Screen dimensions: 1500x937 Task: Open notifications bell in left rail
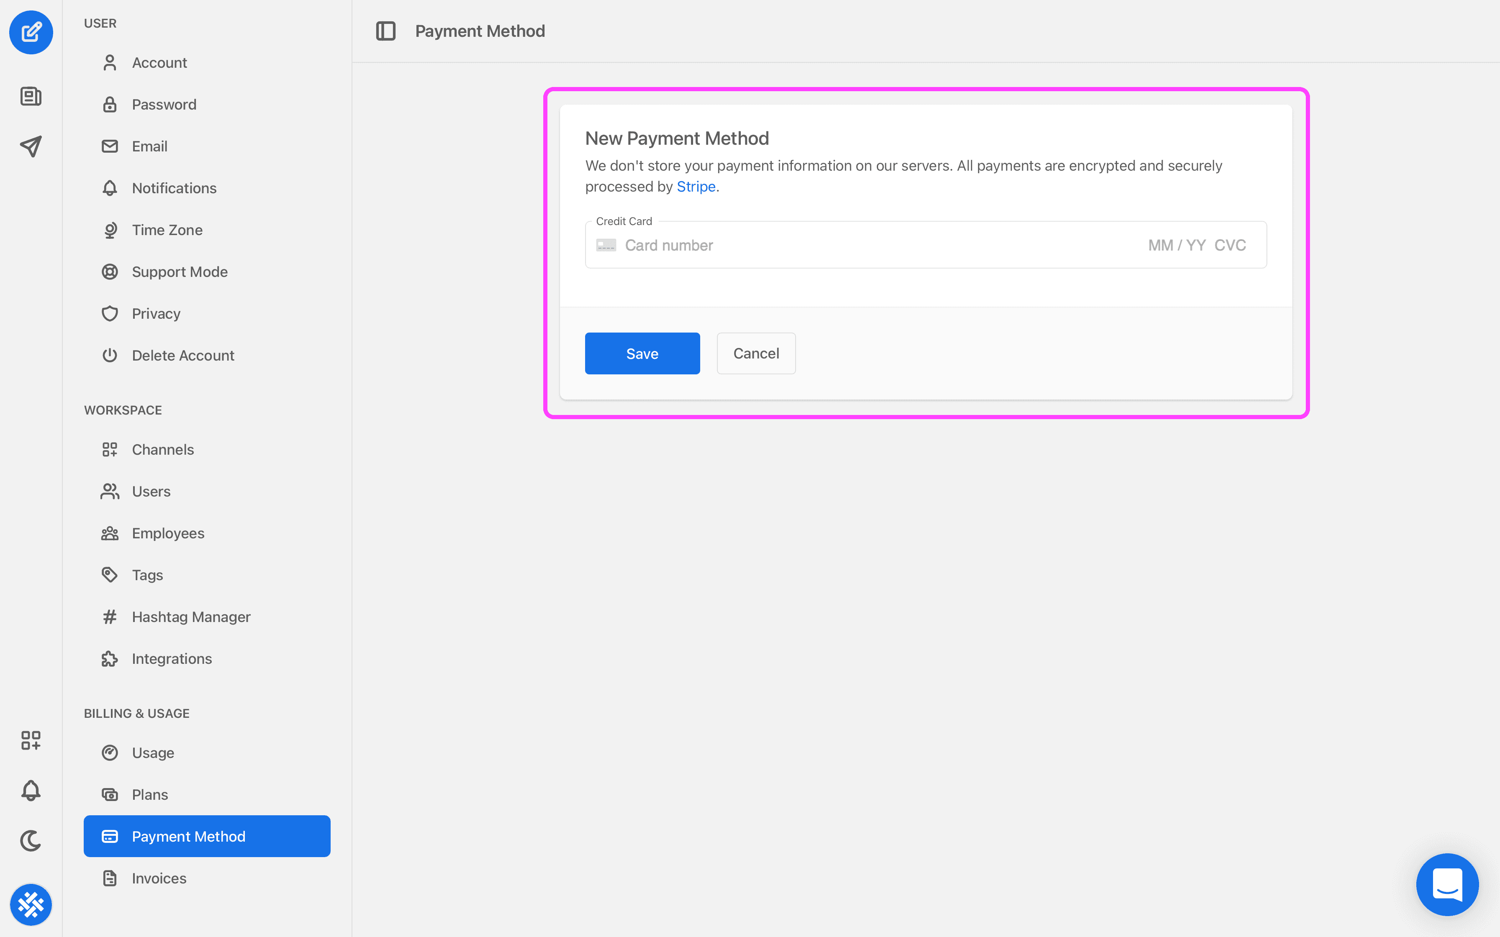pyautogui.click(x=31, y=790)
